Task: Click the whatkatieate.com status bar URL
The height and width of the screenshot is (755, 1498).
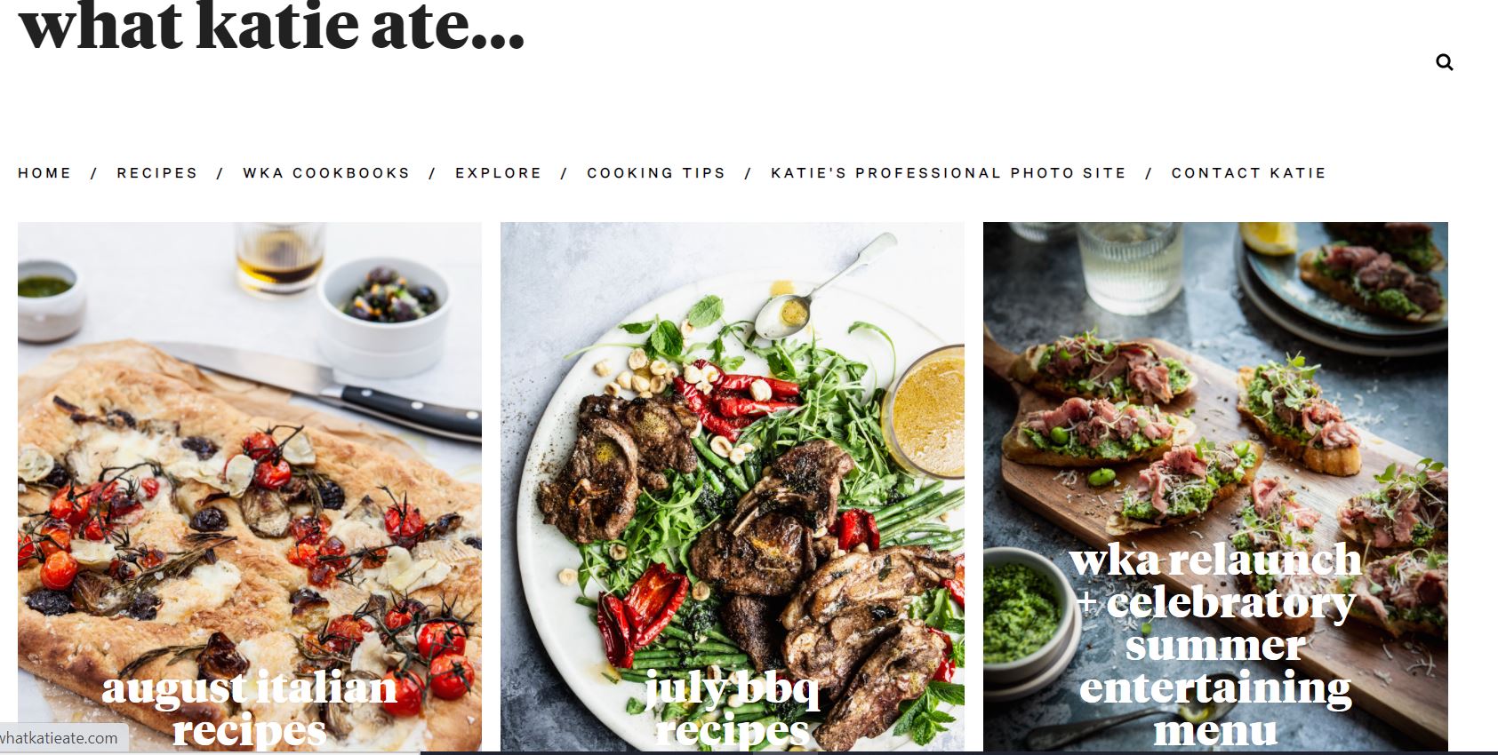Action: [59, 738]
